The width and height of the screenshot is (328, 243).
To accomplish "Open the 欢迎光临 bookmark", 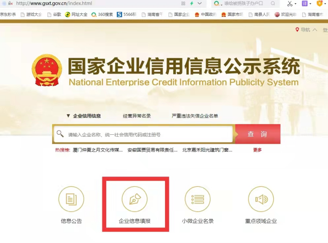I will tap(285, 15).
